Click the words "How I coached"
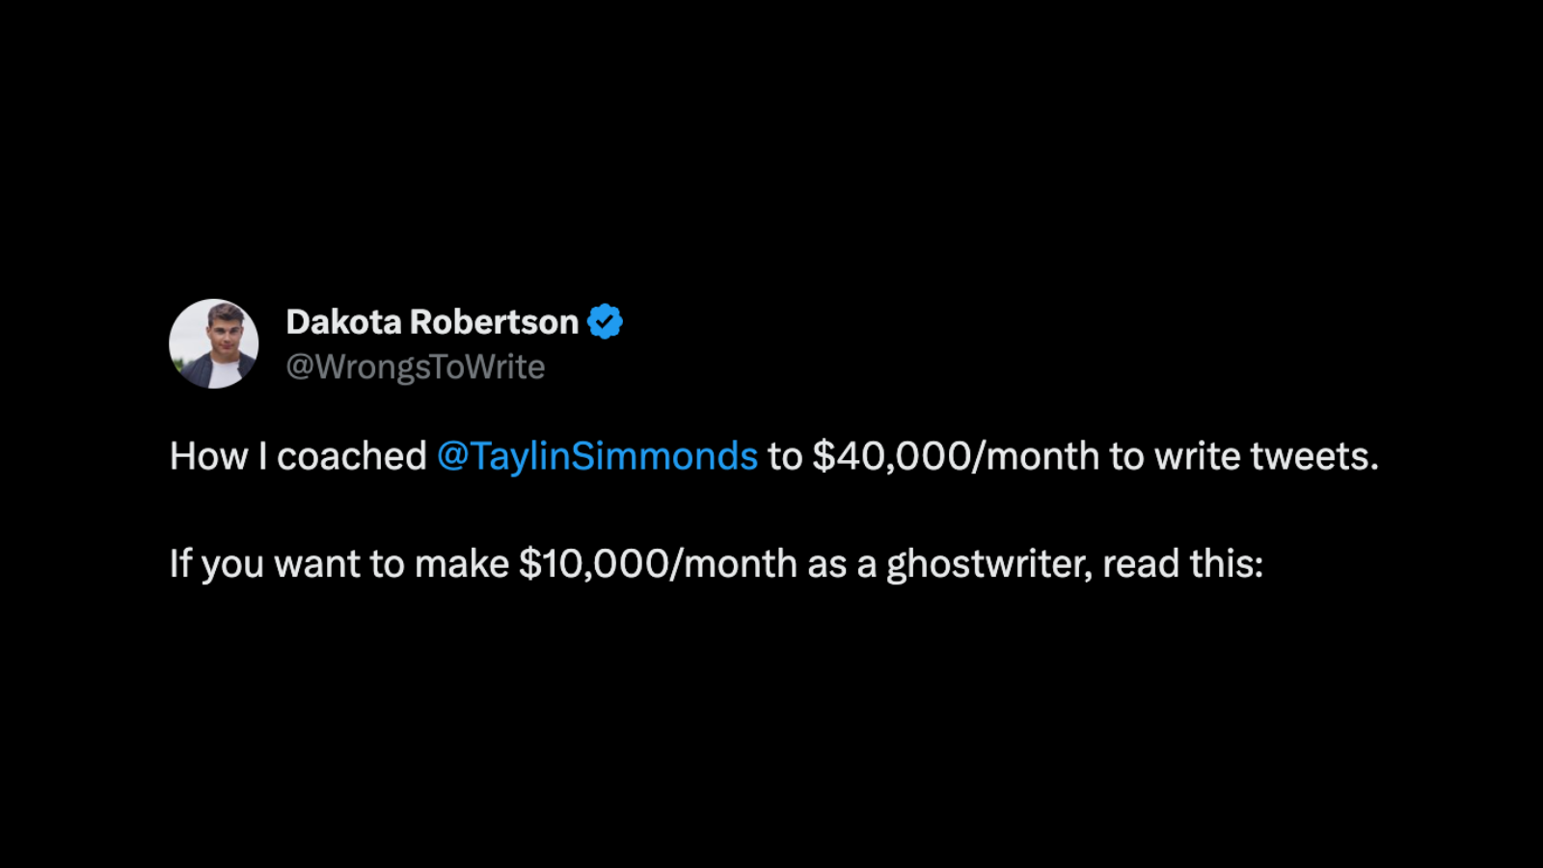The image size is (1543, 868). click(298, 456)
